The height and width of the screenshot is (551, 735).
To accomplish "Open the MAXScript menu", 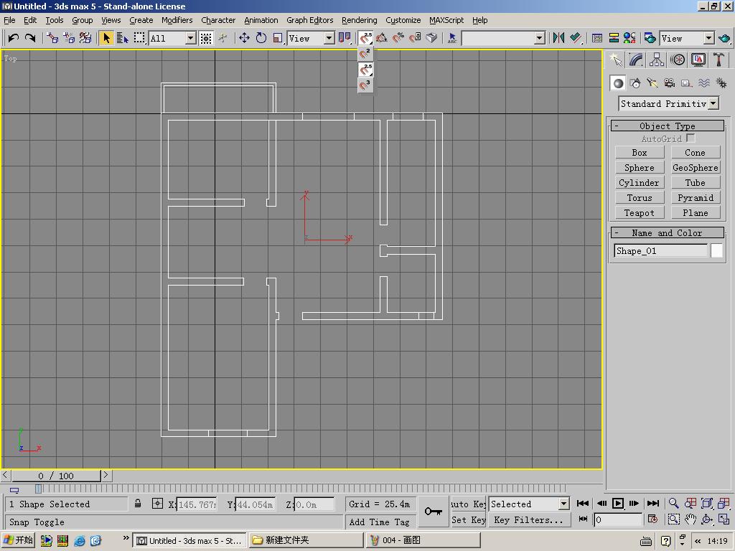I will pyautogui.click(x=446, y=20).
